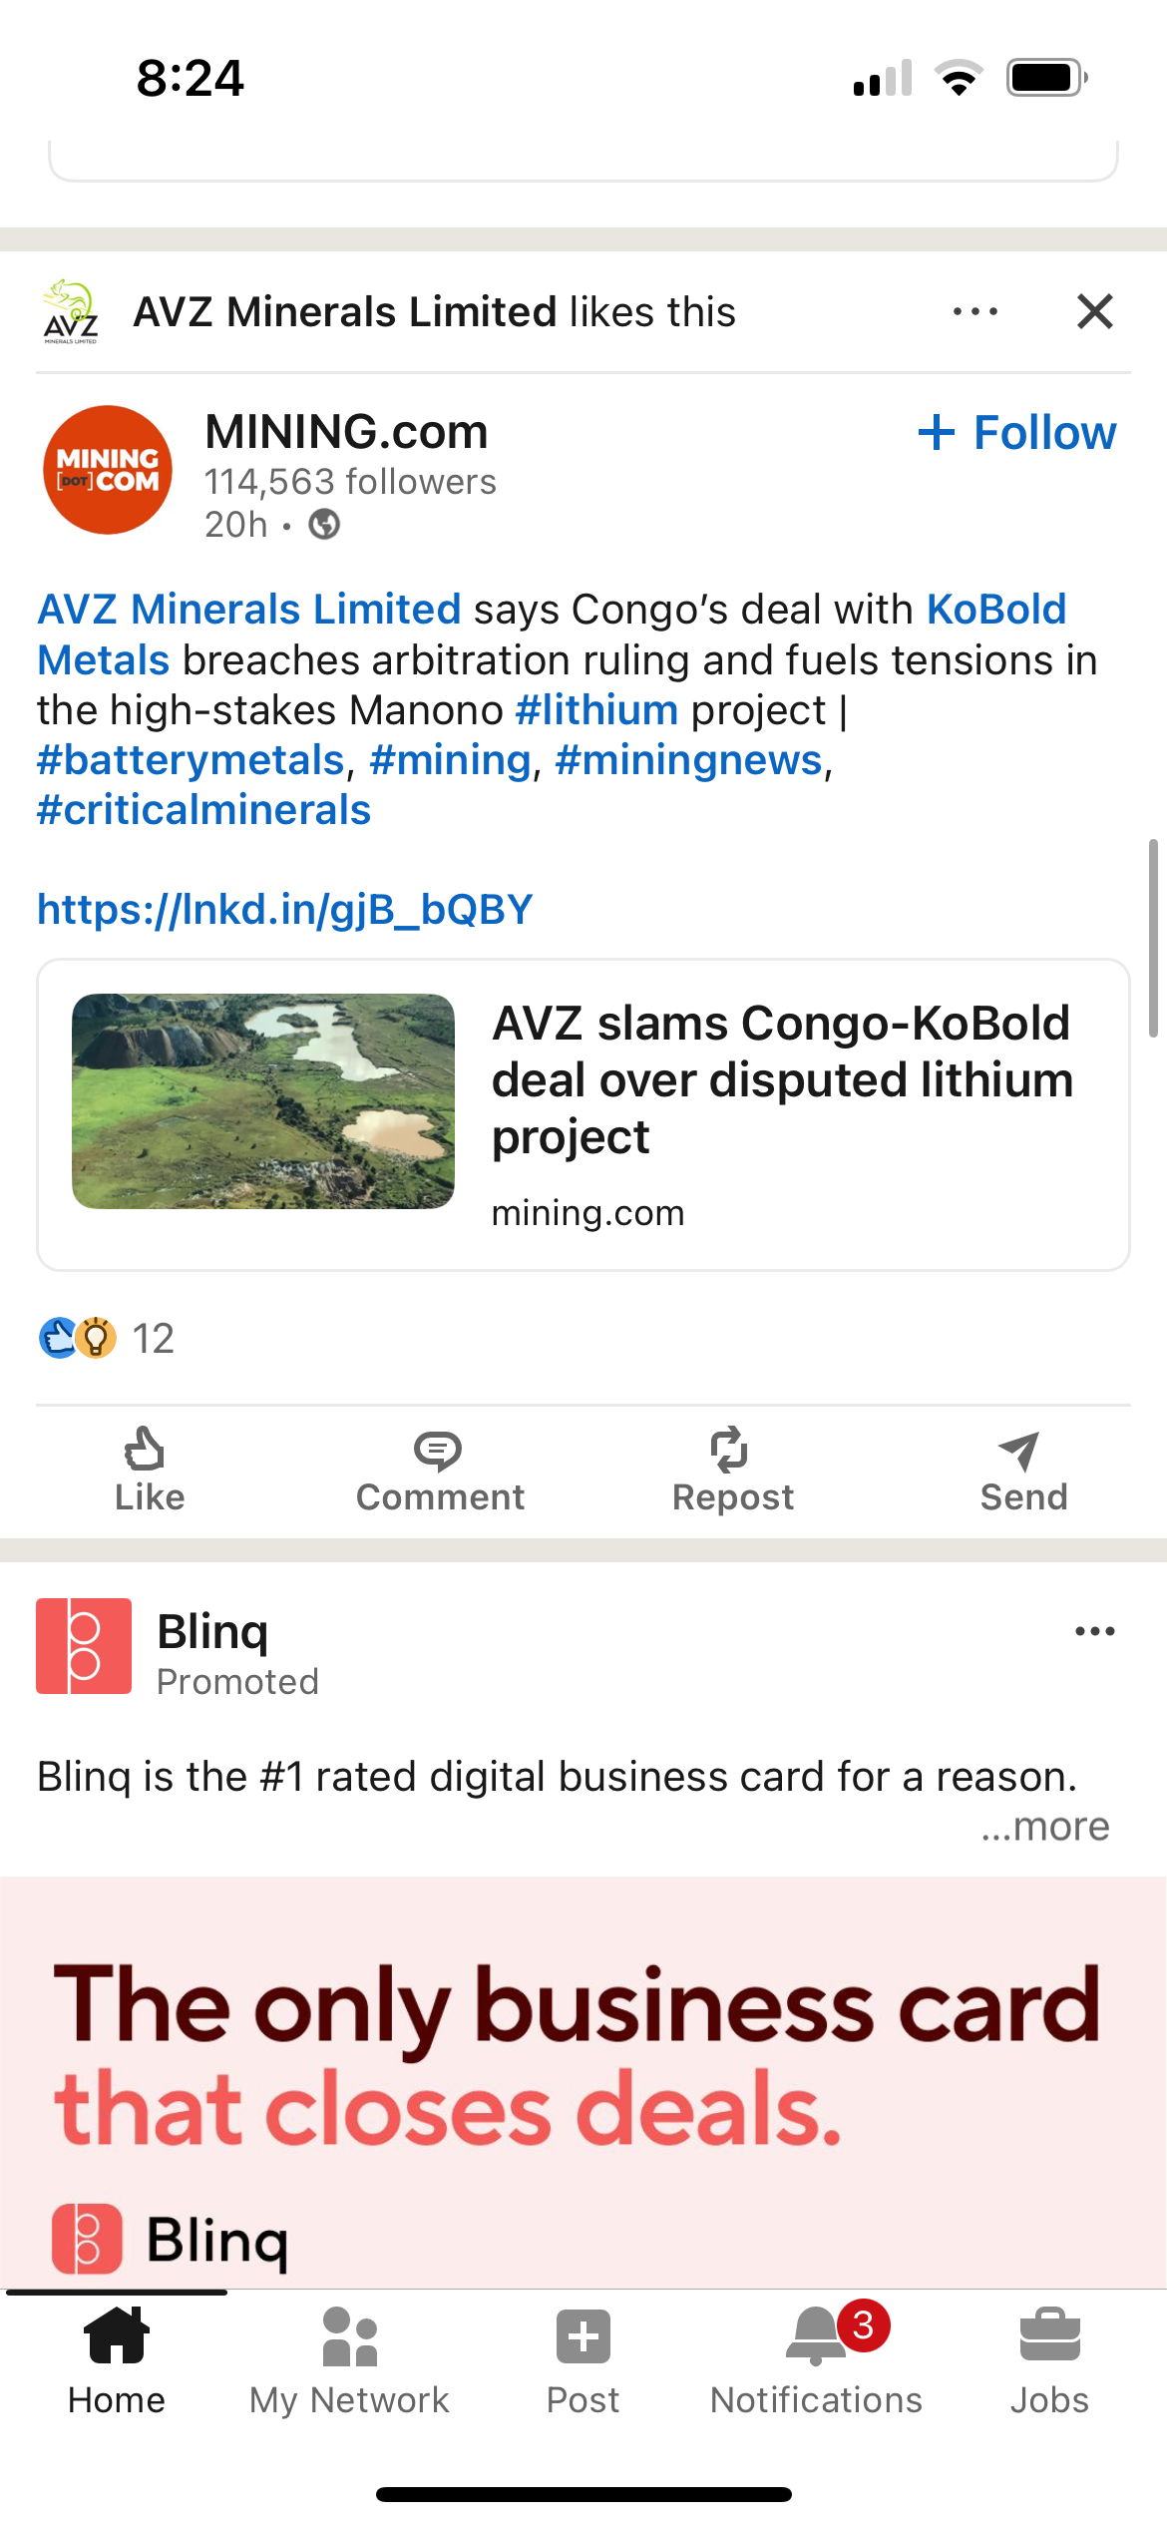
Task: Open the Blinq ad options menu
Action: (1094, 1632)
